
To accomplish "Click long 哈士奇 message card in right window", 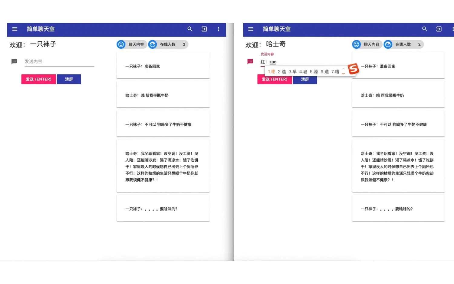I will (x=398, y=166).
